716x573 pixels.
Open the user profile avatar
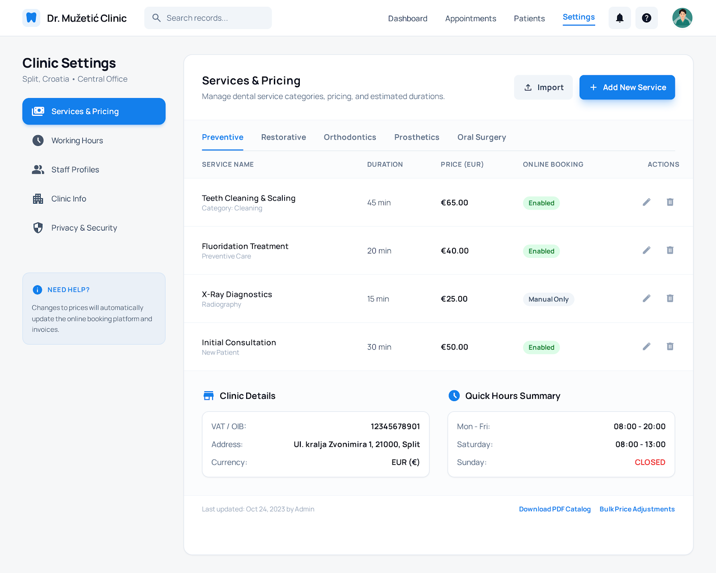click(682, 18)
